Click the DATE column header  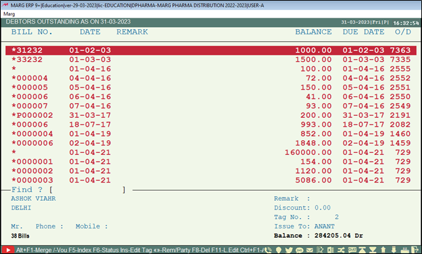click(x=90, y=32)
